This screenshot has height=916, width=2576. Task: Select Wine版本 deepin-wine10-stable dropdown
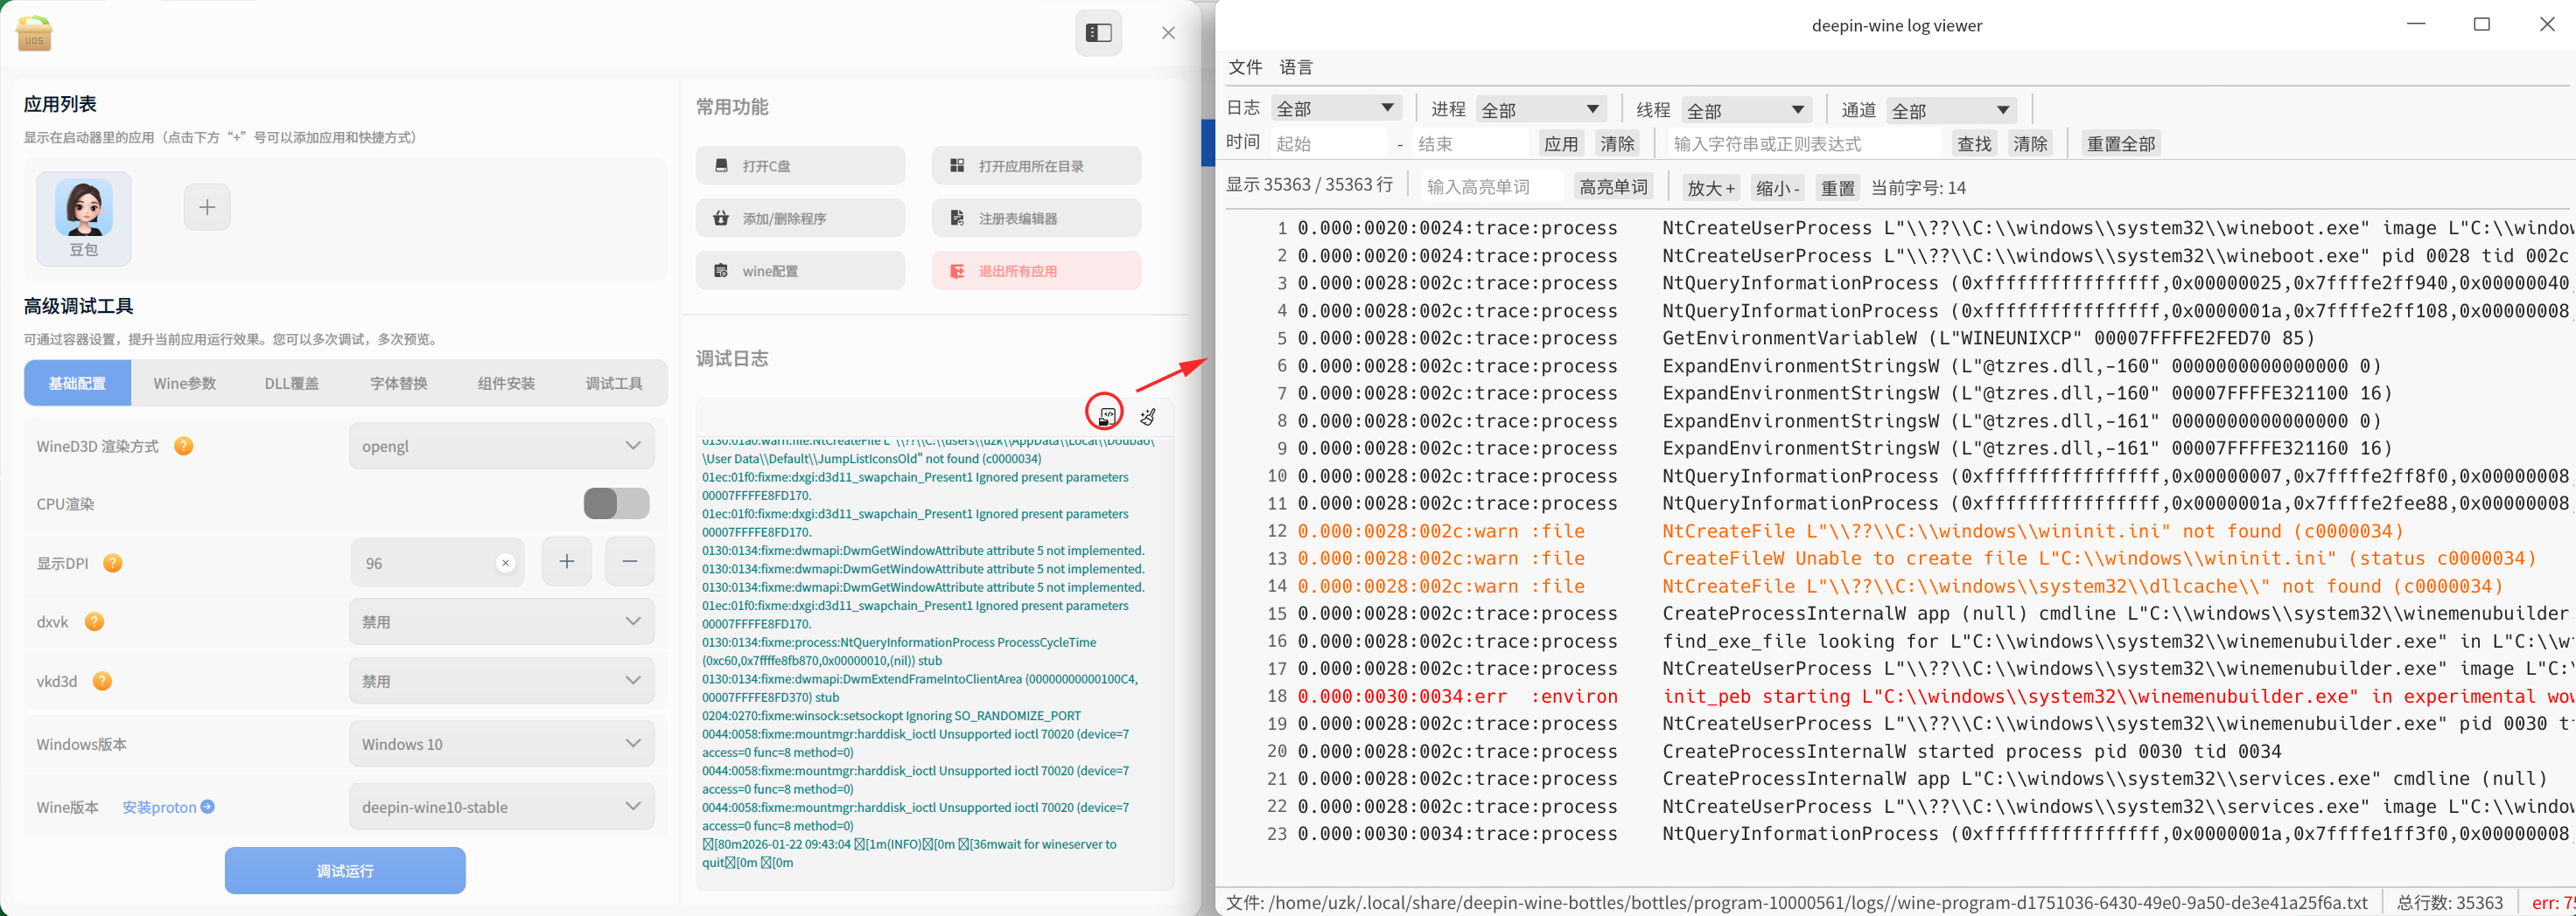tap(502, 807)
